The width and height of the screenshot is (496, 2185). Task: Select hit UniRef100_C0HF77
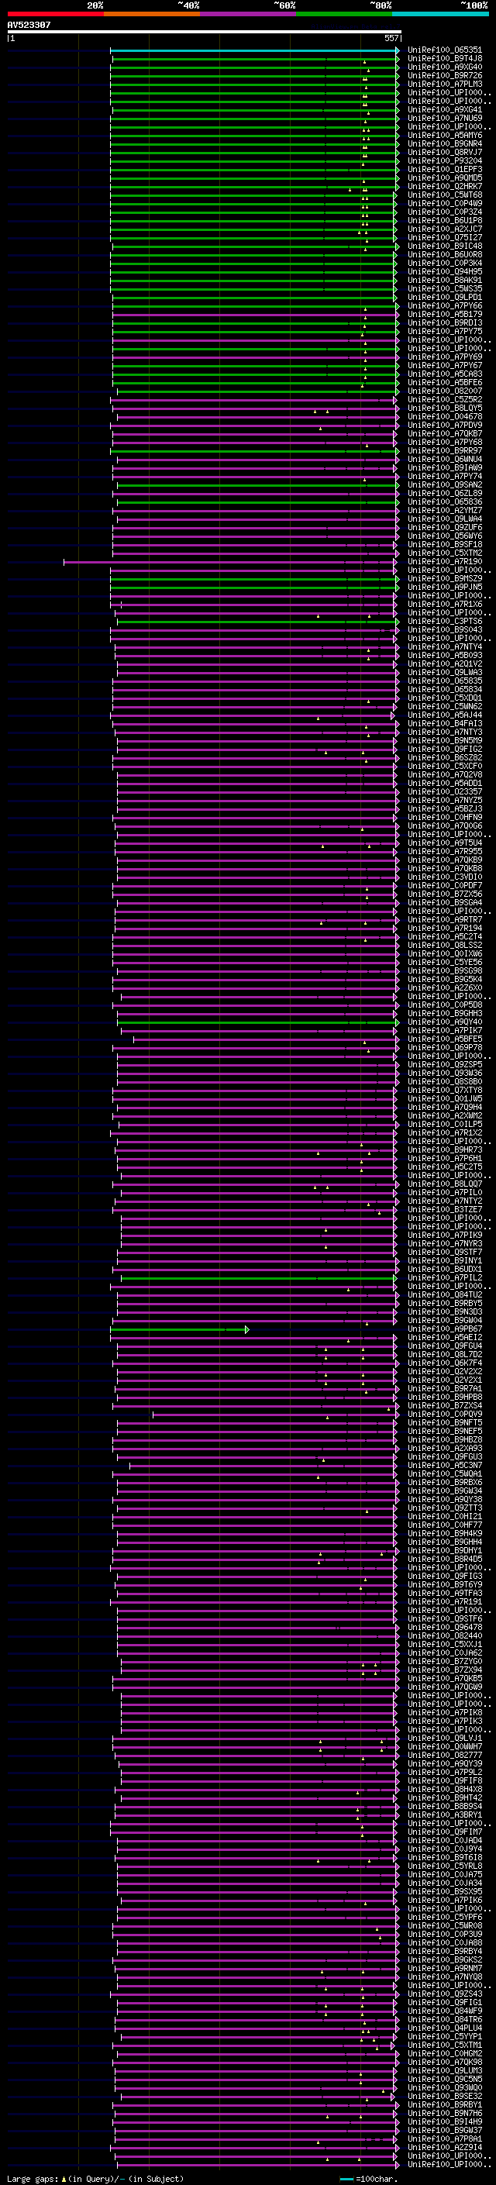(x=445, y=1525)
